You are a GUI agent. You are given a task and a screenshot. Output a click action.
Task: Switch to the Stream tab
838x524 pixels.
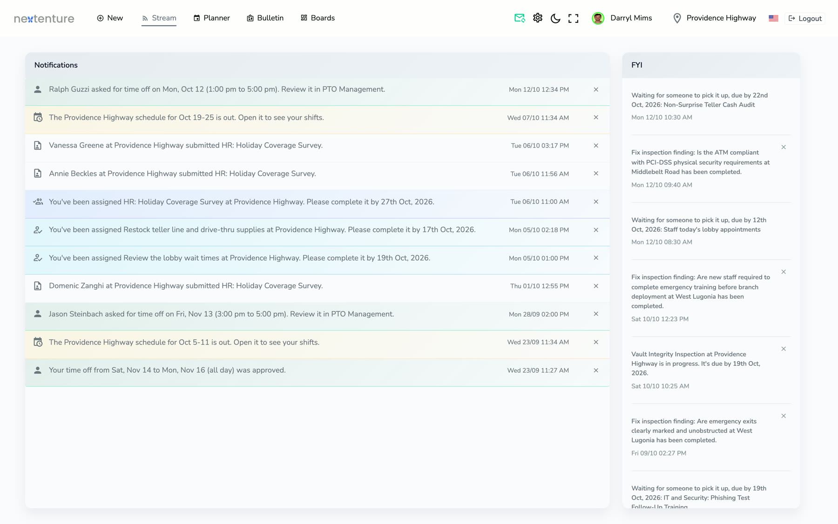pos(159,18)
